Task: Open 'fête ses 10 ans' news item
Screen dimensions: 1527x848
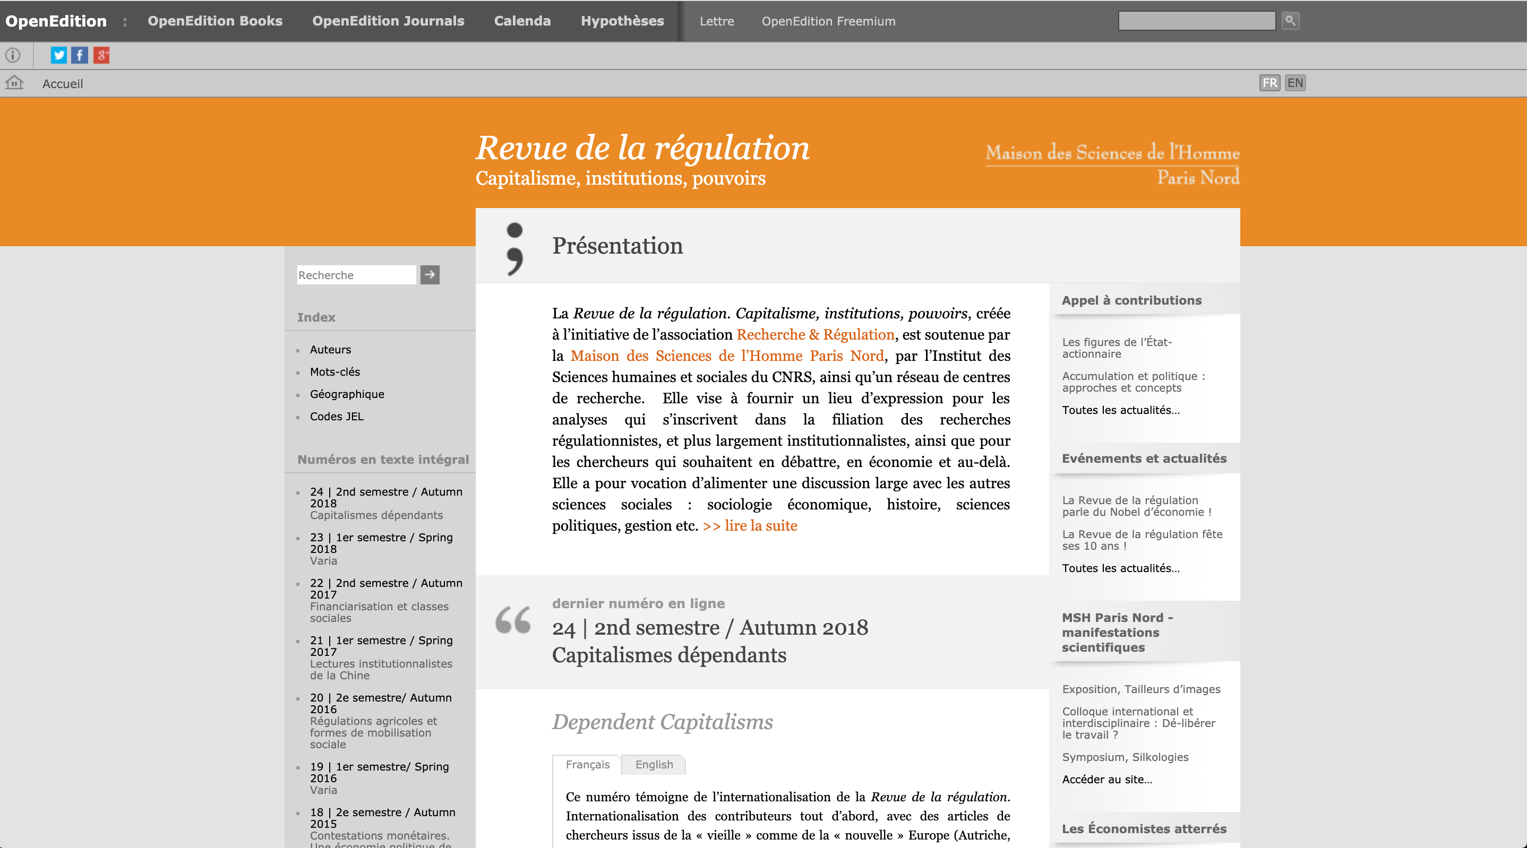Action: point(1142,540)
